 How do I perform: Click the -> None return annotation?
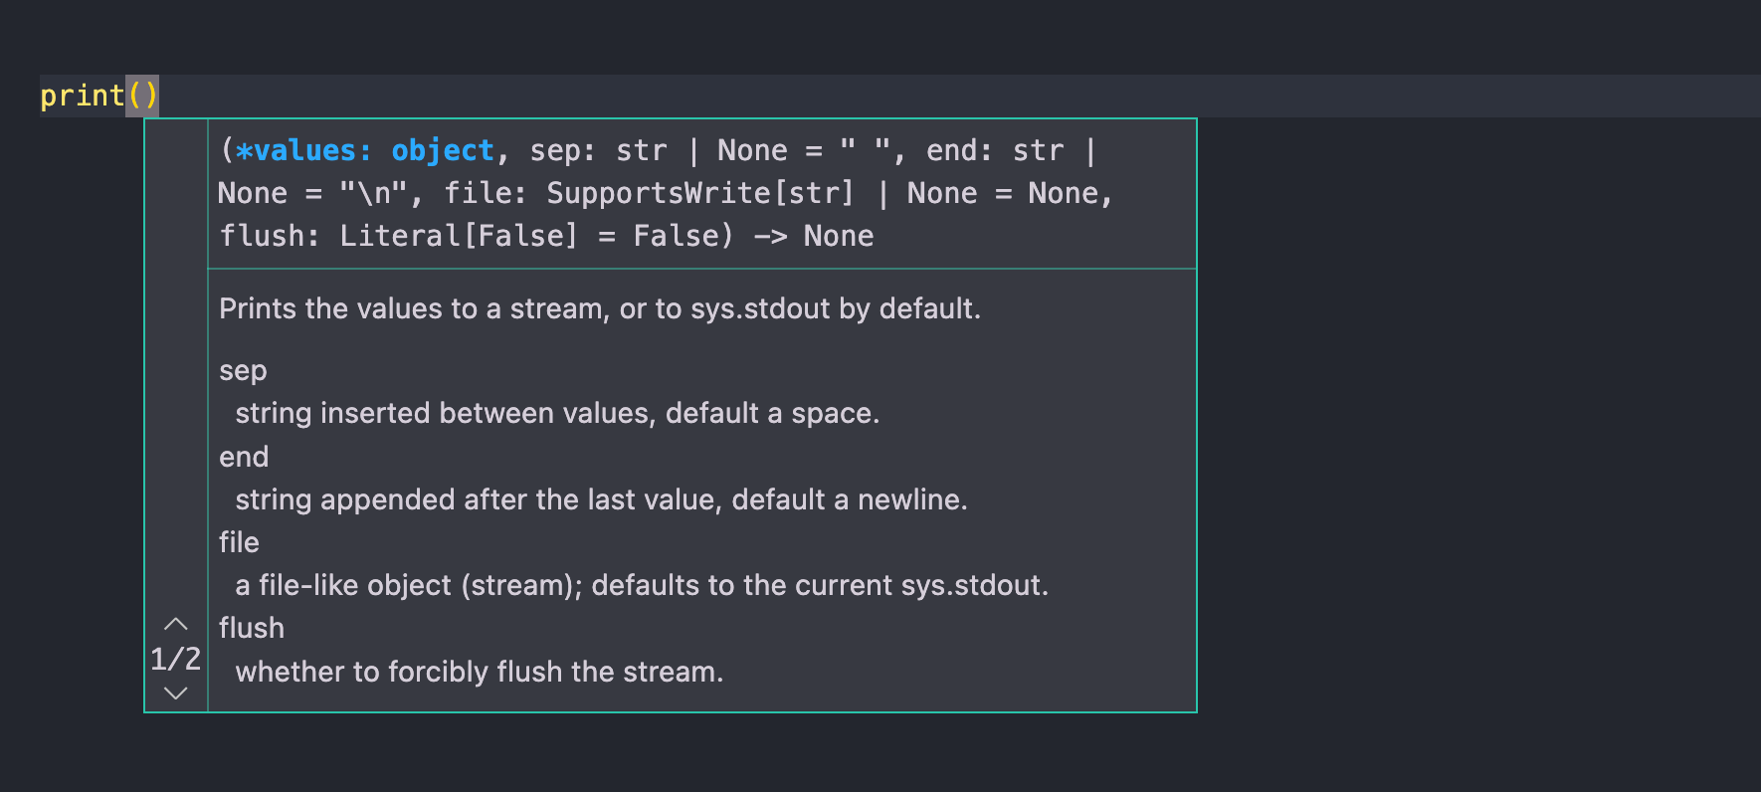pyautogui.click(x=813, y=236)
